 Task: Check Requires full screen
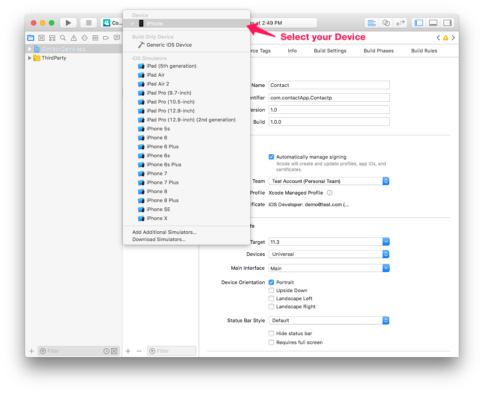pos(271,342)
